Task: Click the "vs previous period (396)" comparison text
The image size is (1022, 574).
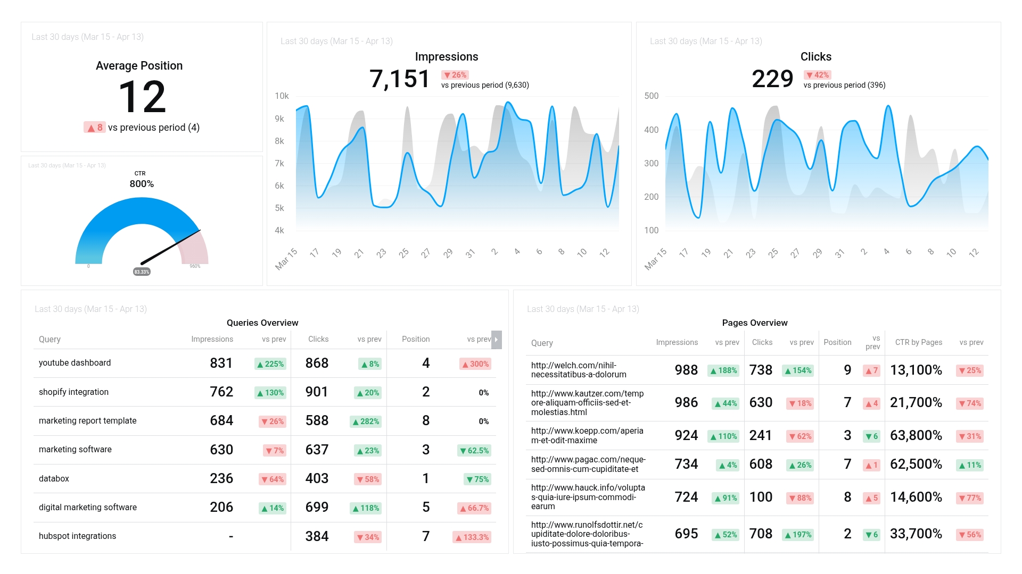Action: (844, 85)
